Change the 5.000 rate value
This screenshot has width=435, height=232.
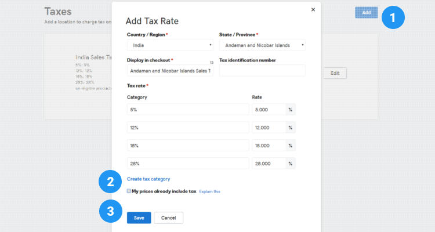click(269, 110)
